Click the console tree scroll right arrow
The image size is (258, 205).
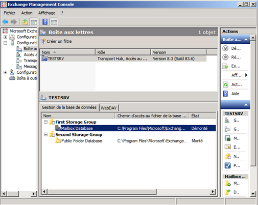[34, 194]
